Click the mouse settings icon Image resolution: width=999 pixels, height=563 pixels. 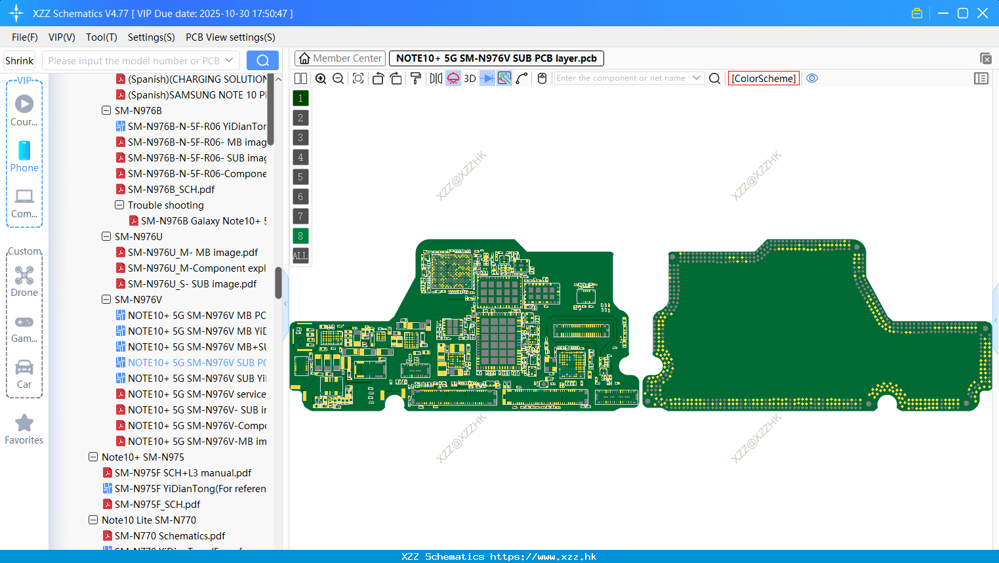point(542,78)
